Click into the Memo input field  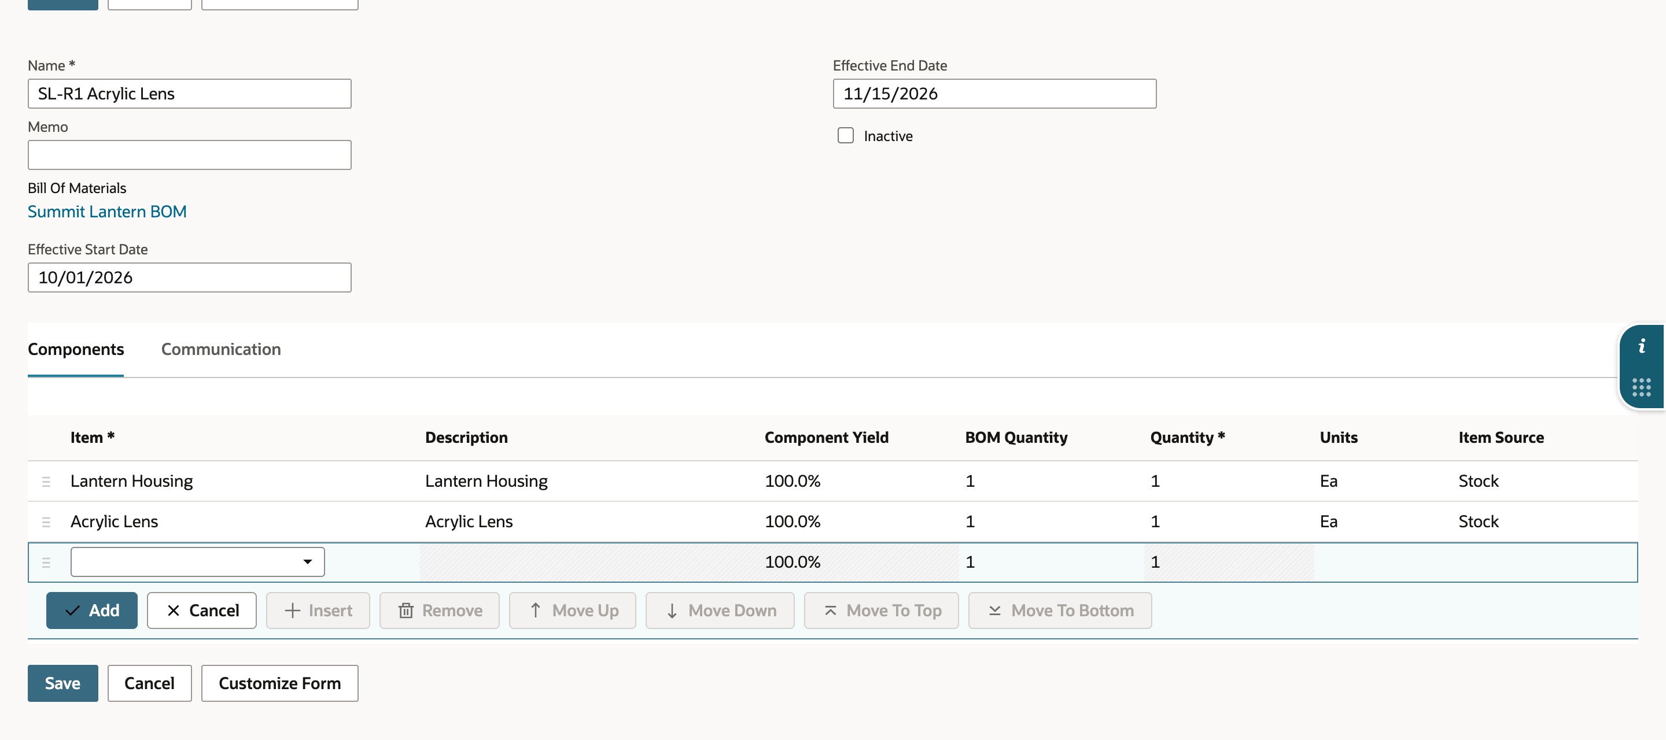point(190,155)
